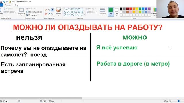Pick the pink color swatch
Image resolution: width=184 pixels, height=103 pixels.
point(131,12)
